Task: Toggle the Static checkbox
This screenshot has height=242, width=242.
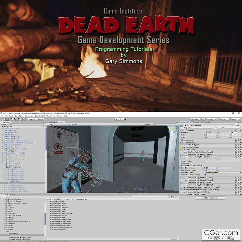Action: pos(234,125)
